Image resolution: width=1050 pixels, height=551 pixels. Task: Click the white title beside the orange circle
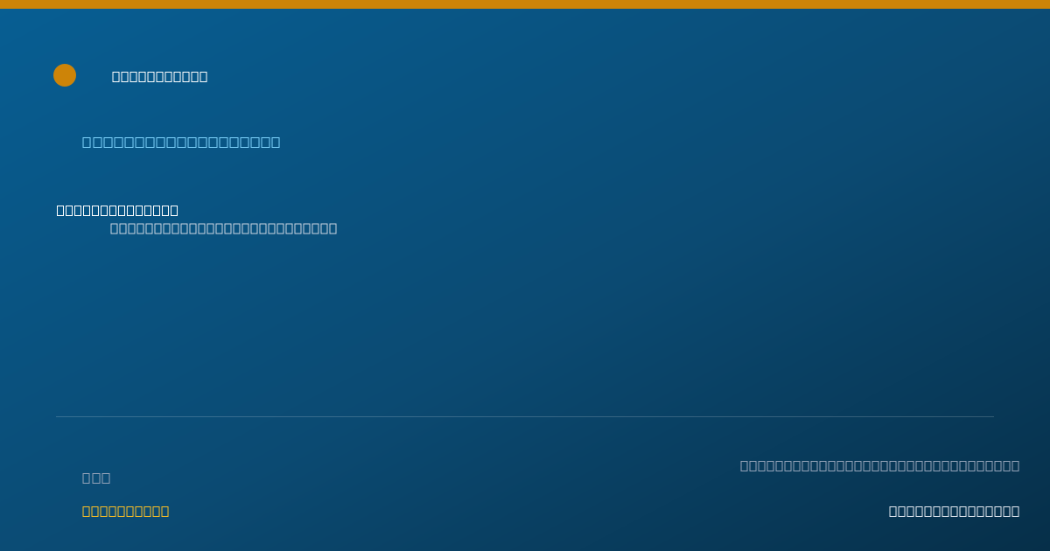coord(160,77)
